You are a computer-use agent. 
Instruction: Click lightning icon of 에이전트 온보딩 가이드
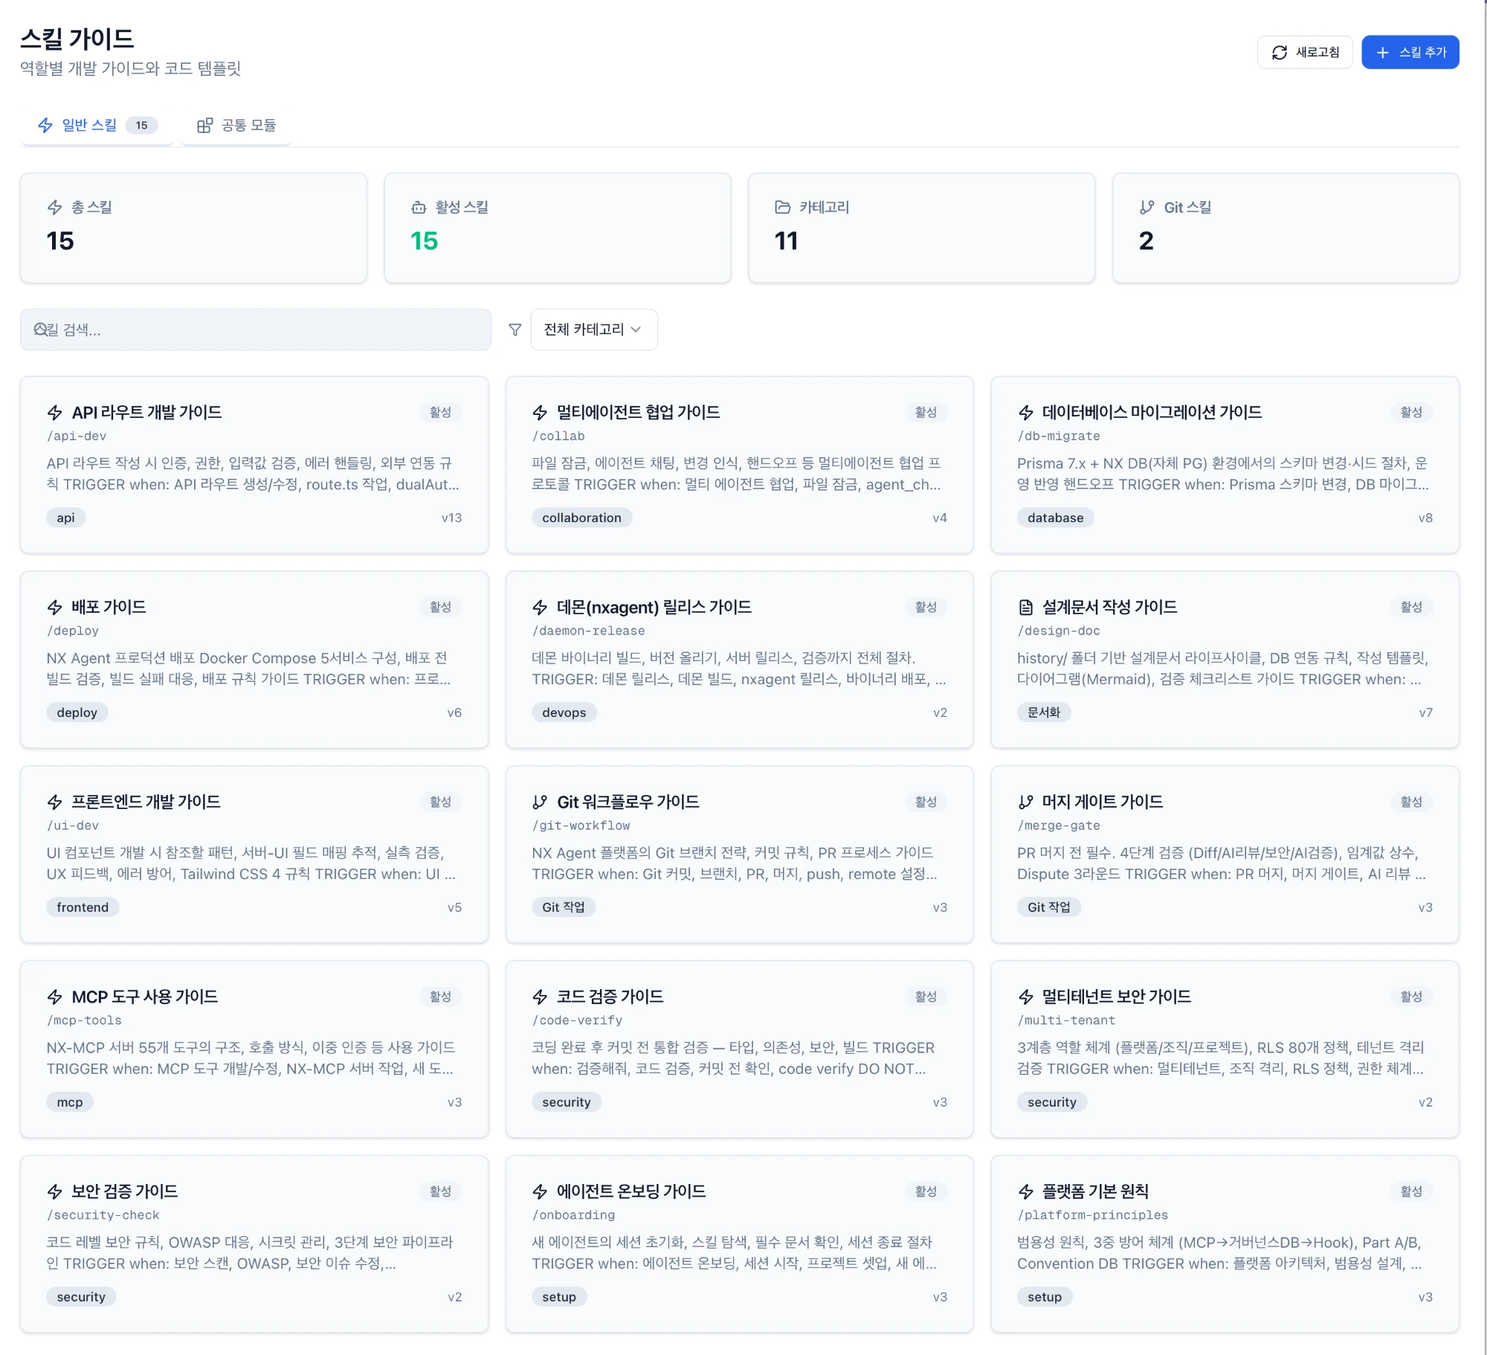(540, 1191)
